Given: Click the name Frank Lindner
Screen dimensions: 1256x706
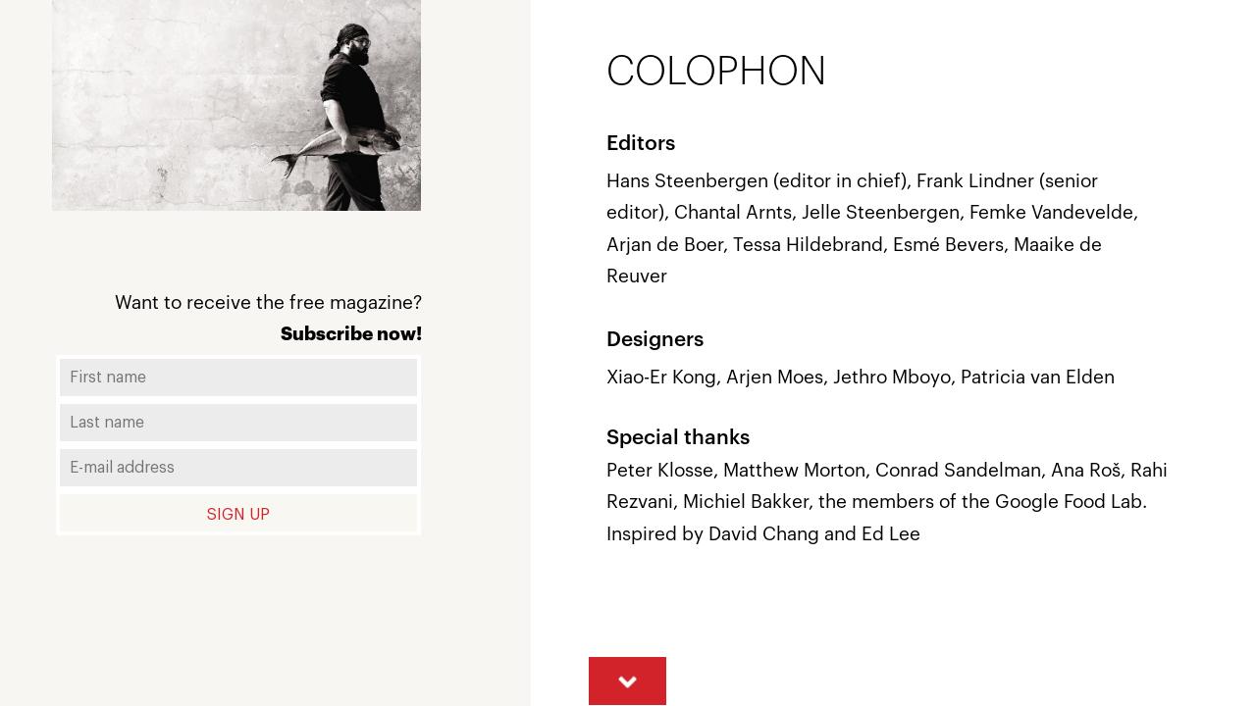Looking at the screenshot, I should [975, 180].
